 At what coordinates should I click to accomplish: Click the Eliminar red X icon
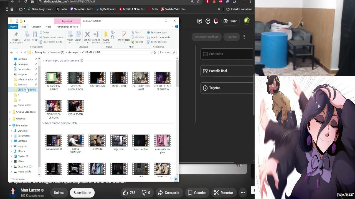point(87,34)
